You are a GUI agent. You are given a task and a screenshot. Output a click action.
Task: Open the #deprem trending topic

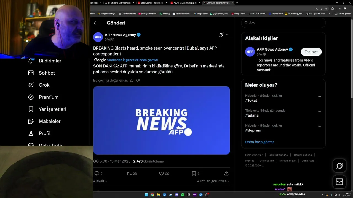(x=253, y=130)
